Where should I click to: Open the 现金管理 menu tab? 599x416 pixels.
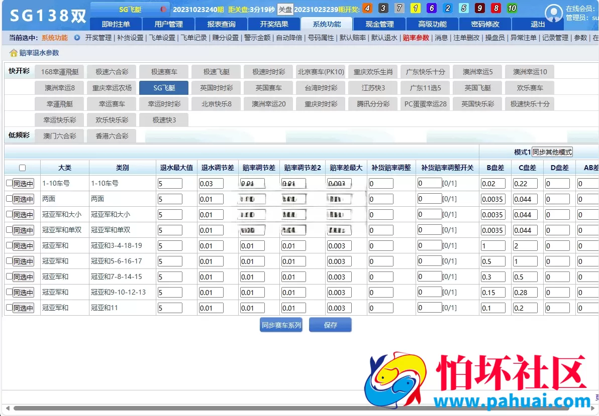379,24
